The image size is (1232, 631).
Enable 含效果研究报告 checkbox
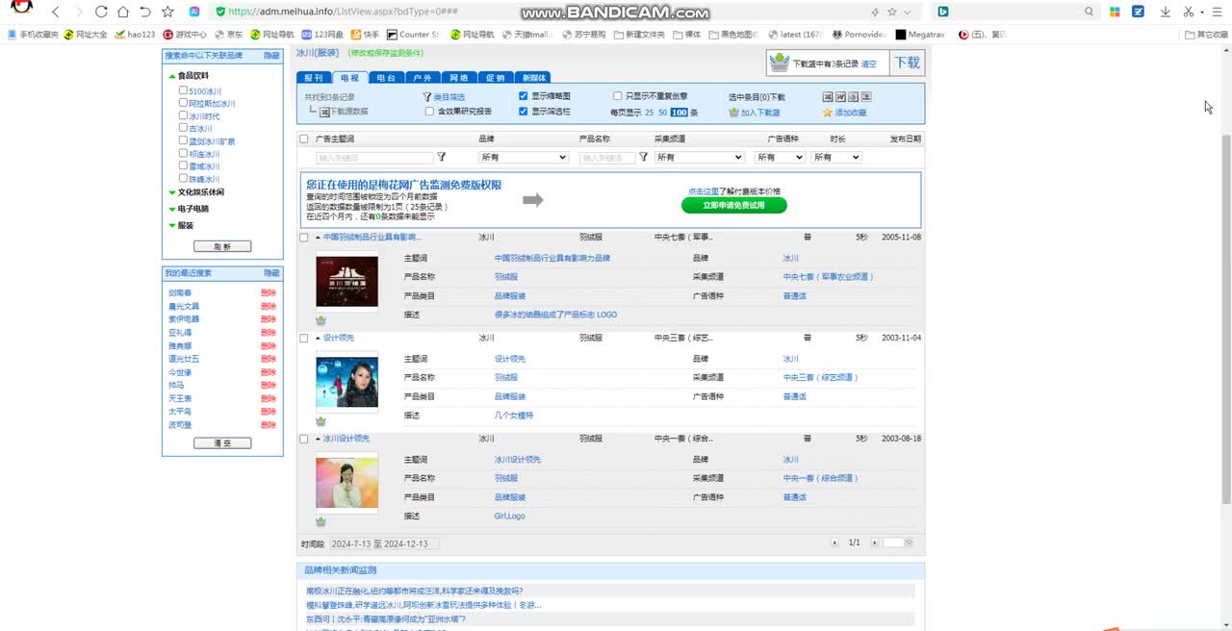tap(429, 112)
